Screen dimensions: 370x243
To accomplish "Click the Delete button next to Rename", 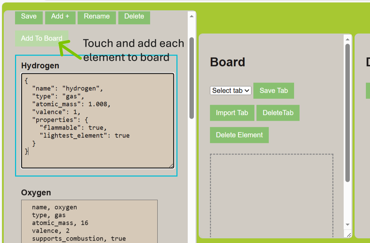I will tap(134, 16).
